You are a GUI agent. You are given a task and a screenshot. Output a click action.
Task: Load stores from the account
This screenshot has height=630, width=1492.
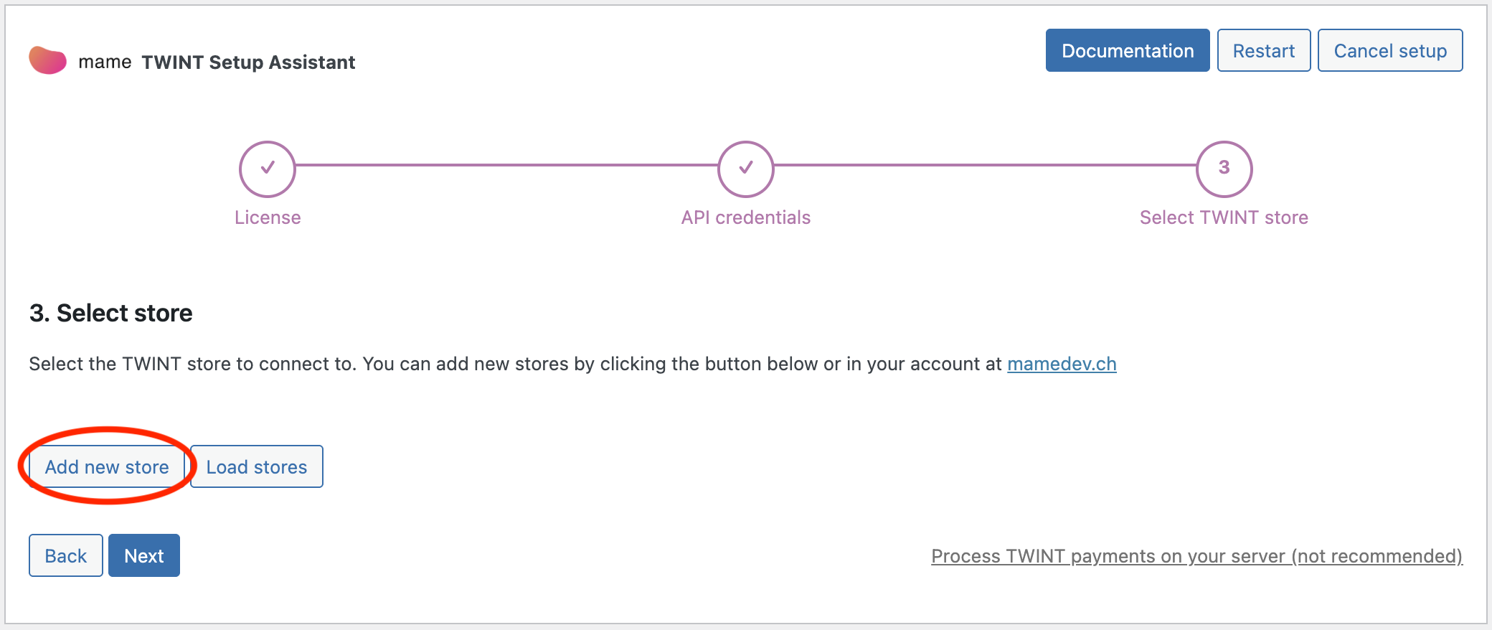(256, 467)
